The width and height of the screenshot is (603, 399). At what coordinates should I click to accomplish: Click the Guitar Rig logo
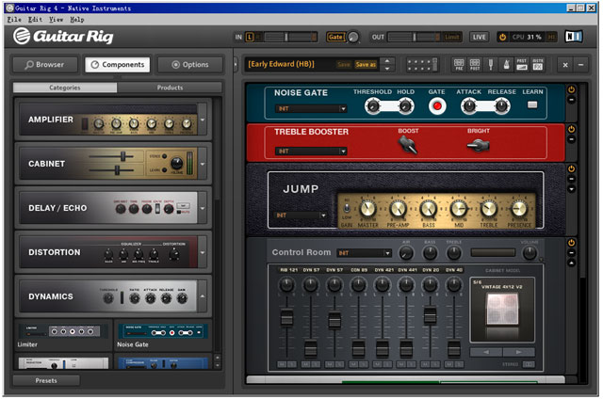63,36
